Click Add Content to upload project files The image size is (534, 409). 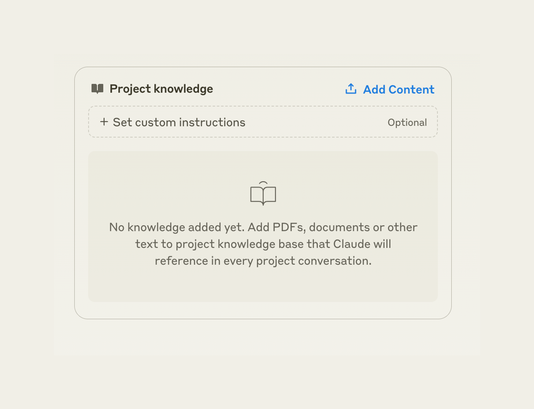point(399,89)
